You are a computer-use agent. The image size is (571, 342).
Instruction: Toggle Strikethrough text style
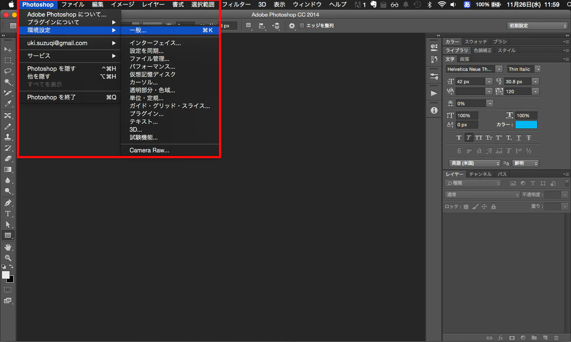[529, 138]
